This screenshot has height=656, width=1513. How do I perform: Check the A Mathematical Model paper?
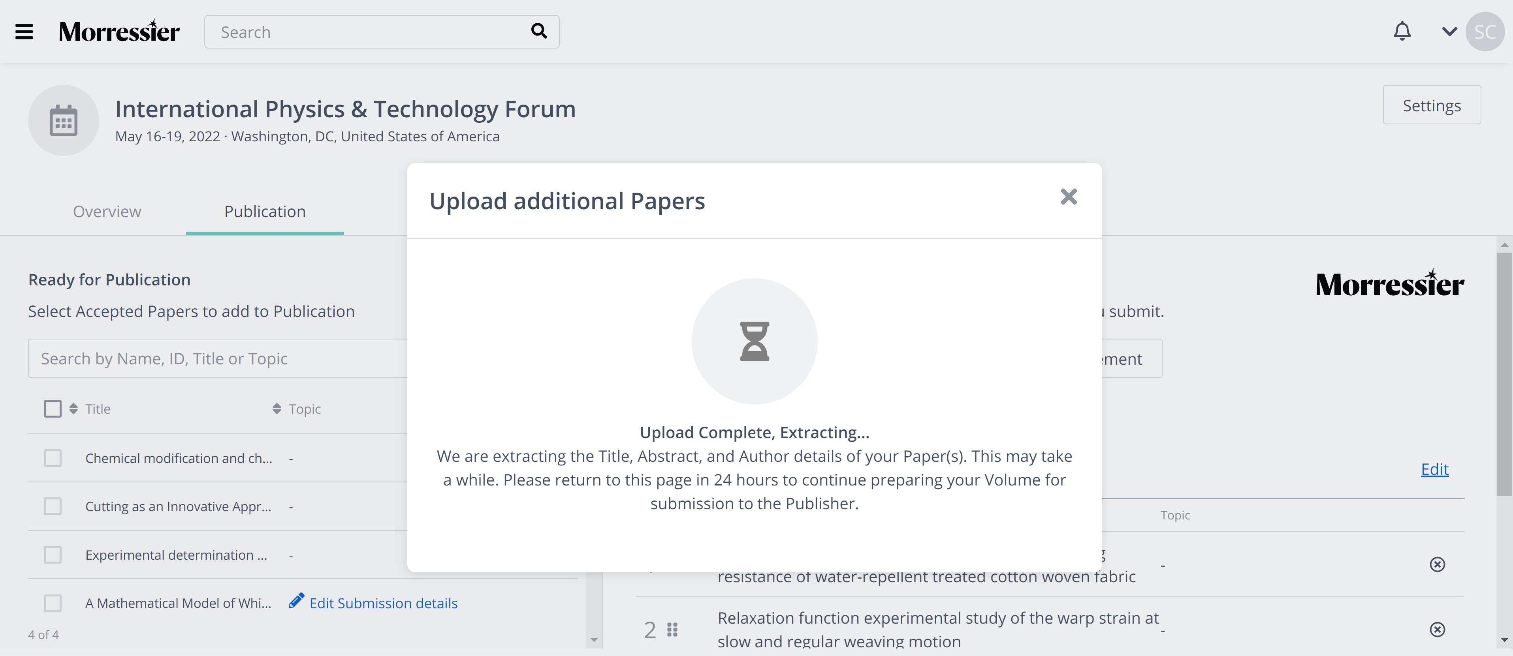point(52,603)
